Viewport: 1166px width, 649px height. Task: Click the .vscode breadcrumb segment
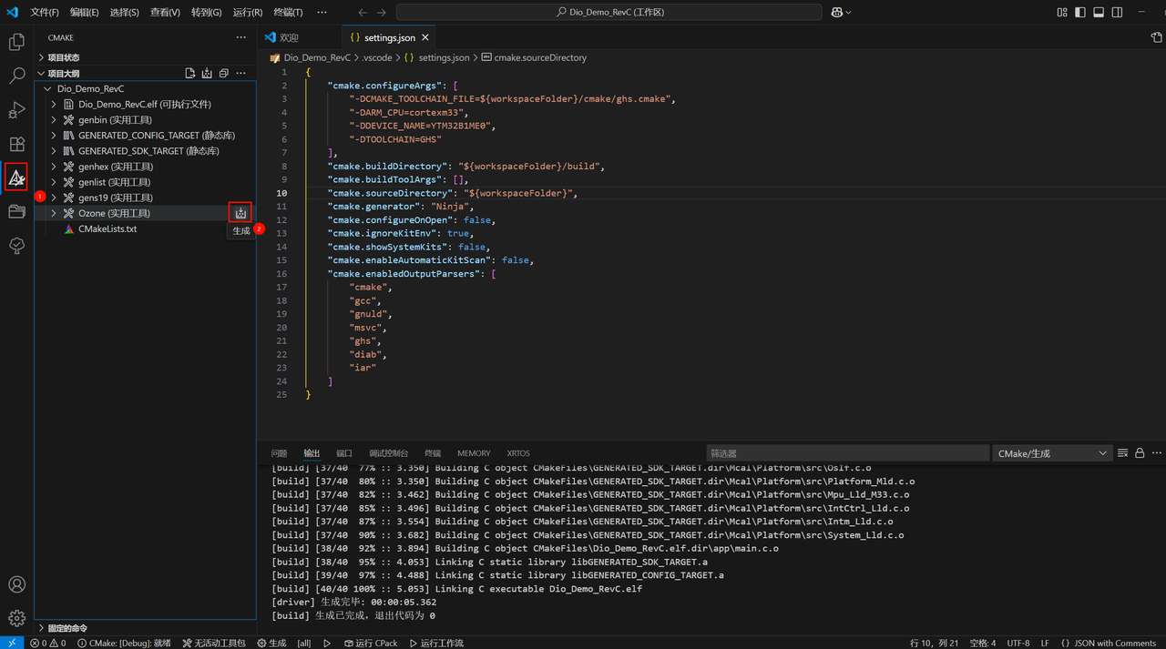pos(377,57)
